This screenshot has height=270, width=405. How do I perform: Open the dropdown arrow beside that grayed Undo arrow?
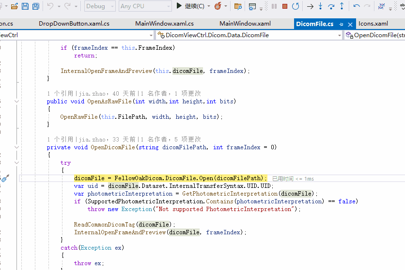(x=59, y=6)
